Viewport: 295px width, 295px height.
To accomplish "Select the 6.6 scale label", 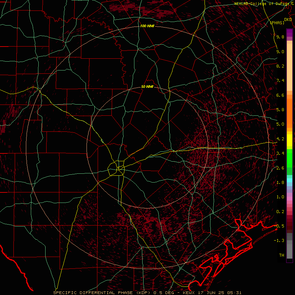I will pos(280,95).
